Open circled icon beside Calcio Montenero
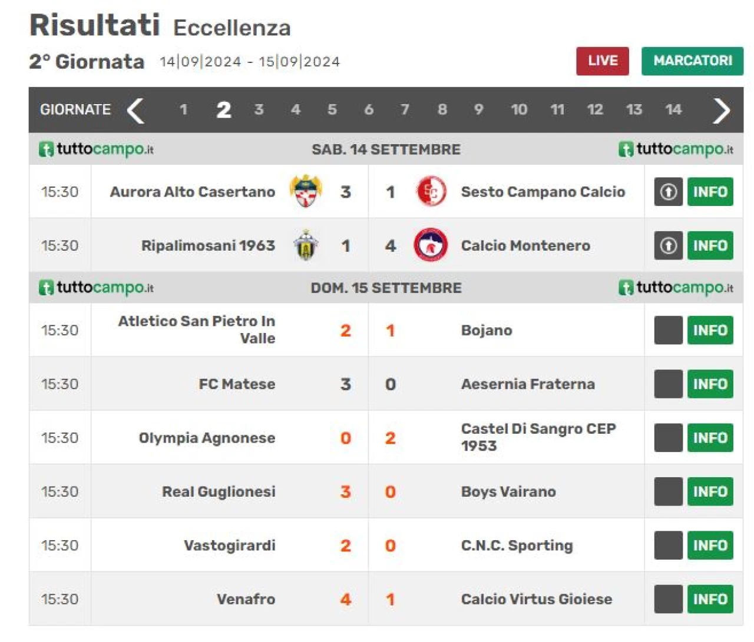 tap(668, 245)
